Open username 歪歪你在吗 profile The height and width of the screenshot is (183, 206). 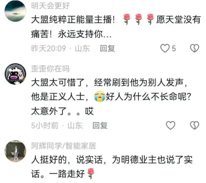pos(50,69)
